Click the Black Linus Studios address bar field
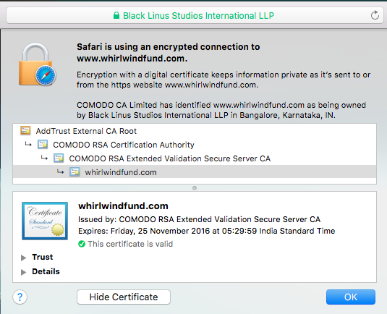The height and width of the screenshot is (314, 387). [x=195, y=15]
